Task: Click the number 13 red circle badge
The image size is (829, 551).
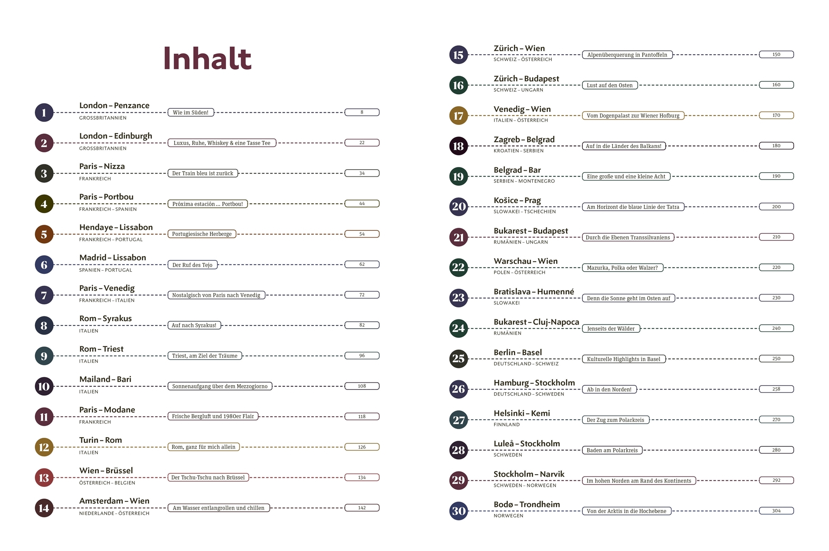Action: 44,478
